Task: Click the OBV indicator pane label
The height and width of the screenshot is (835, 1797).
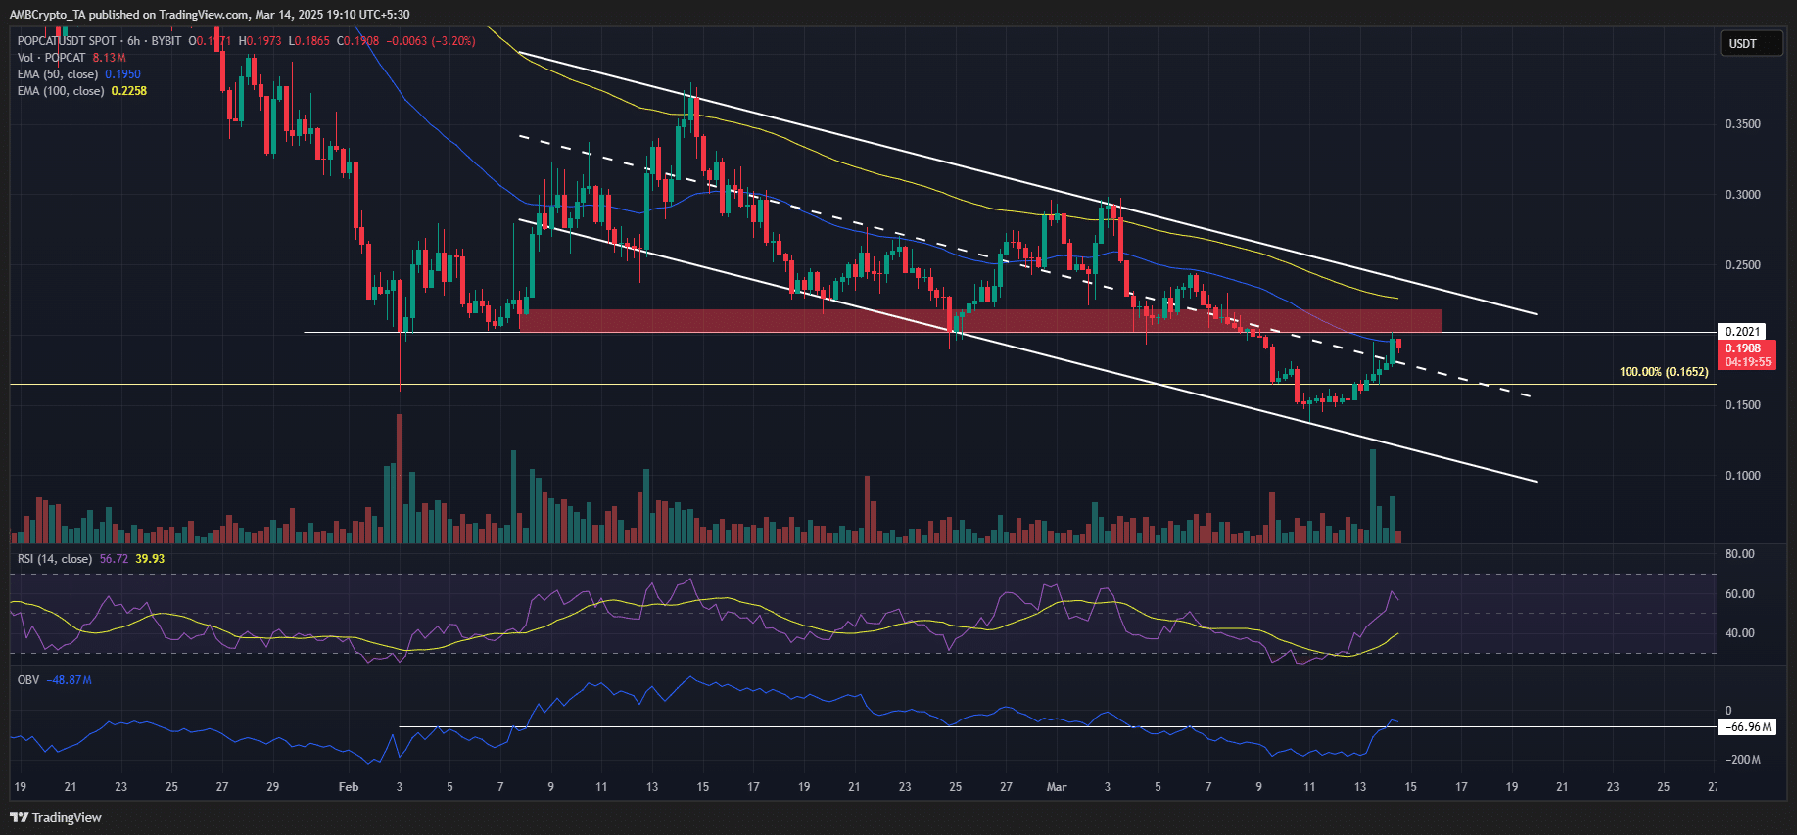Action: (x=28, y=680)
